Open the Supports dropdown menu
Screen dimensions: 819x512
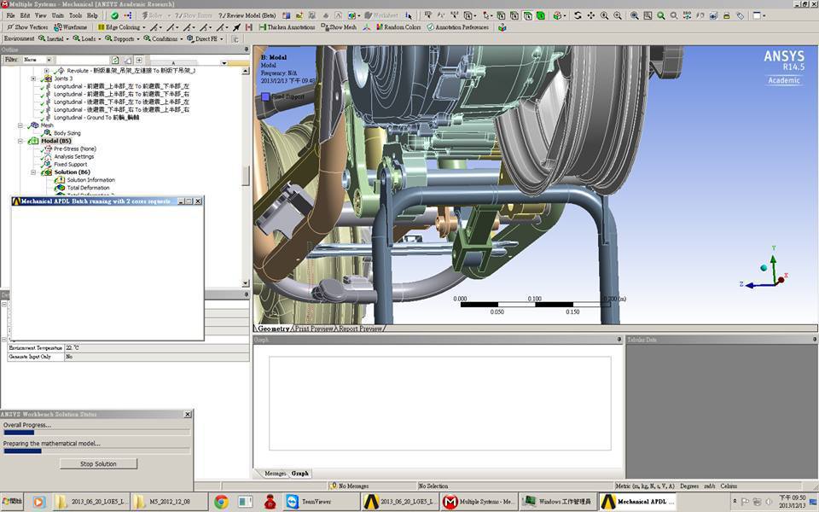[122, 38]
